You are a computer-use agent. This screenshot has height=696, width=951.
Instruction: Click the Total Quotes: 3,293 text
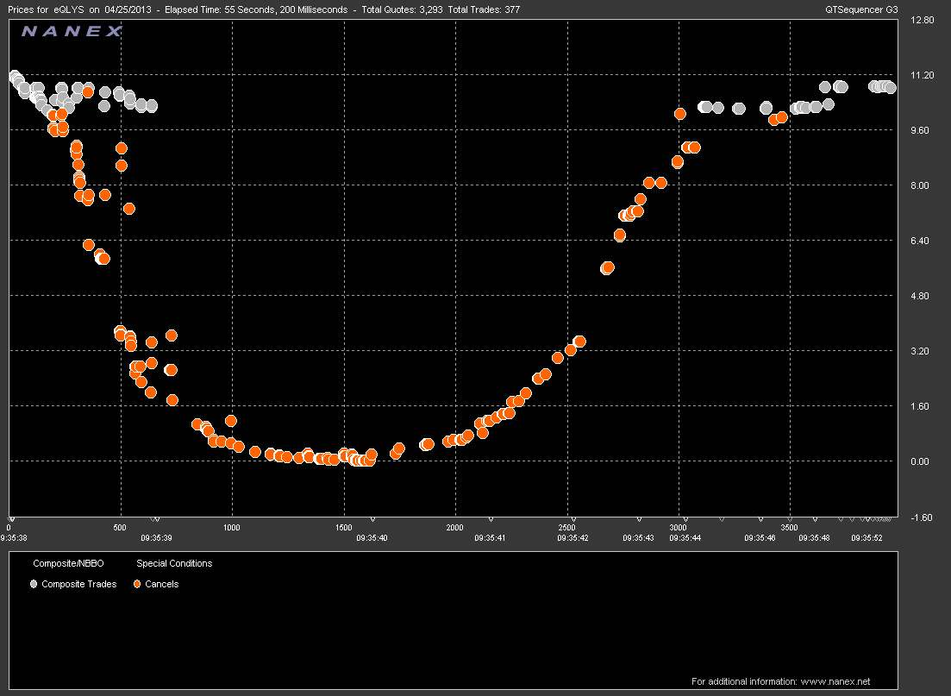(x=402, y=9)
